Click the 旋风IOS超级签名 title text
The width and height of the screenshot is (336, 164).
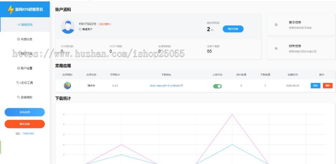29,9
